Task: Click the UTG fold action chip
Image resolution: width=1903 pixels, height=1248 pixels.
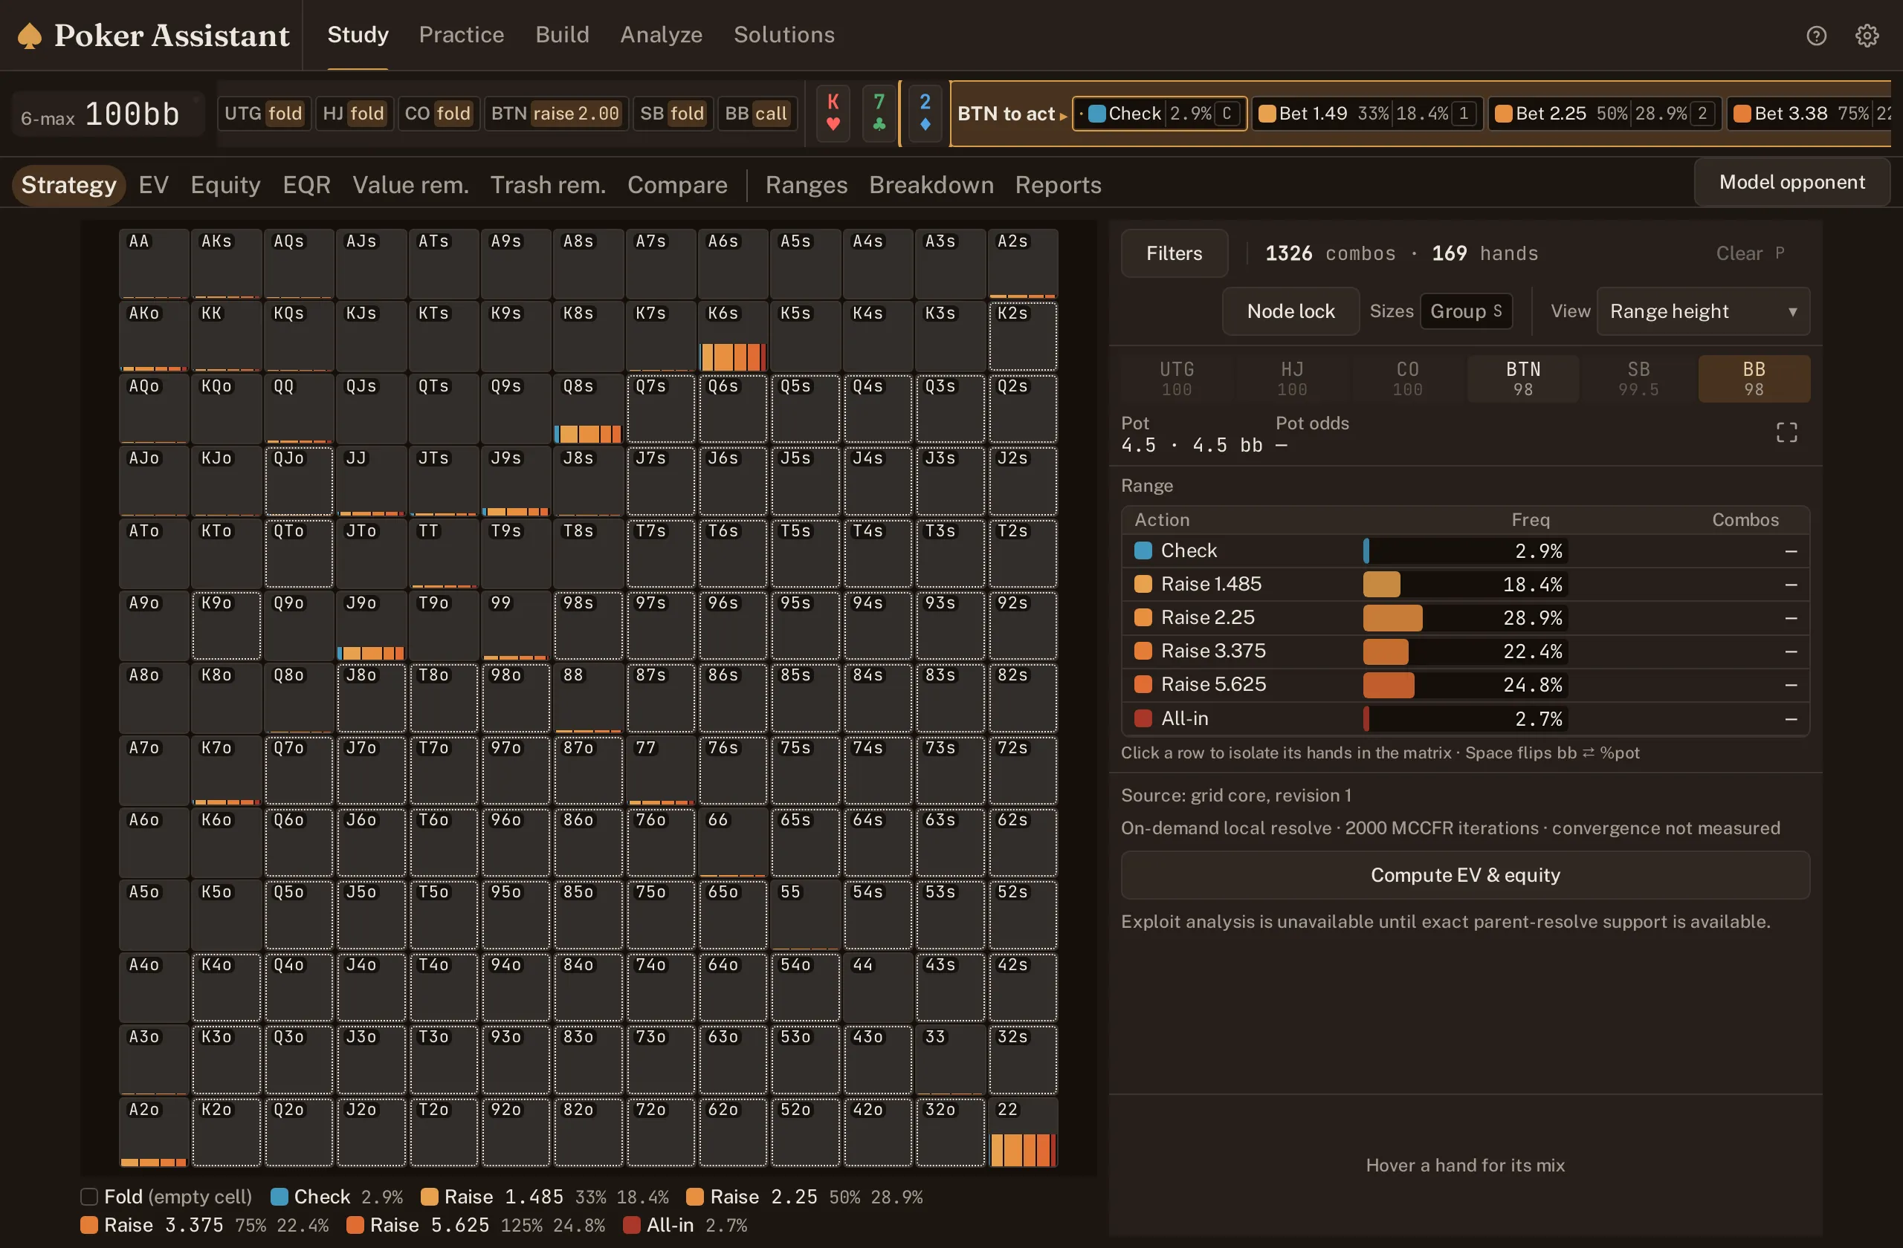Action: tap(263, 114)
